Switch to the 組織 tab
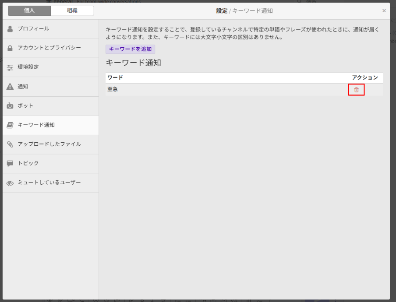This screenshot has width=396, height=302. pyautogui.click(x=72, y=11)
